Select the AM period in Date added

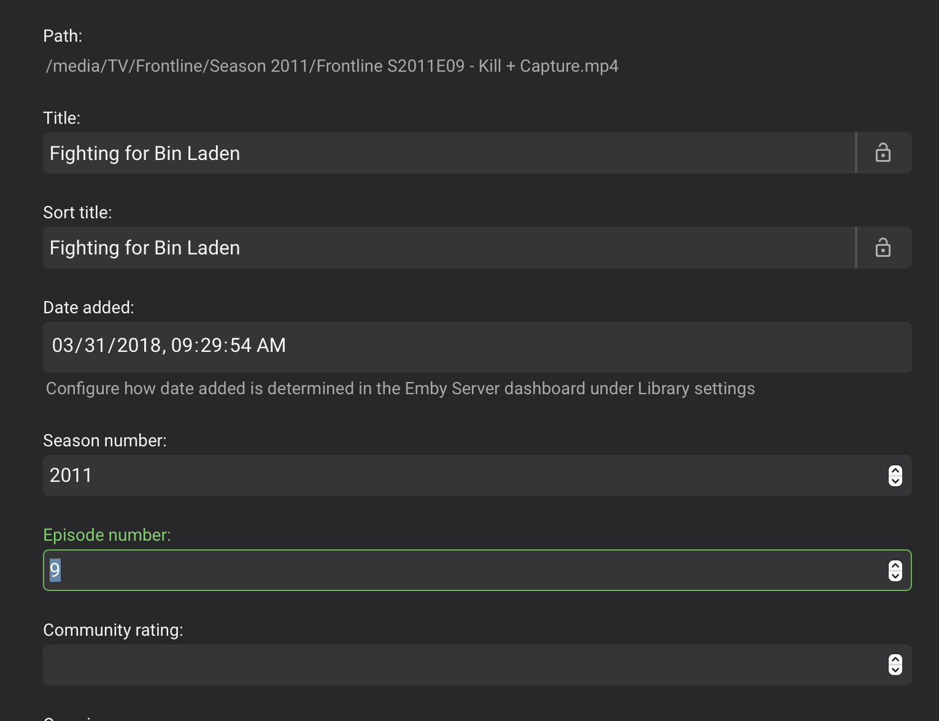(271, 346)
